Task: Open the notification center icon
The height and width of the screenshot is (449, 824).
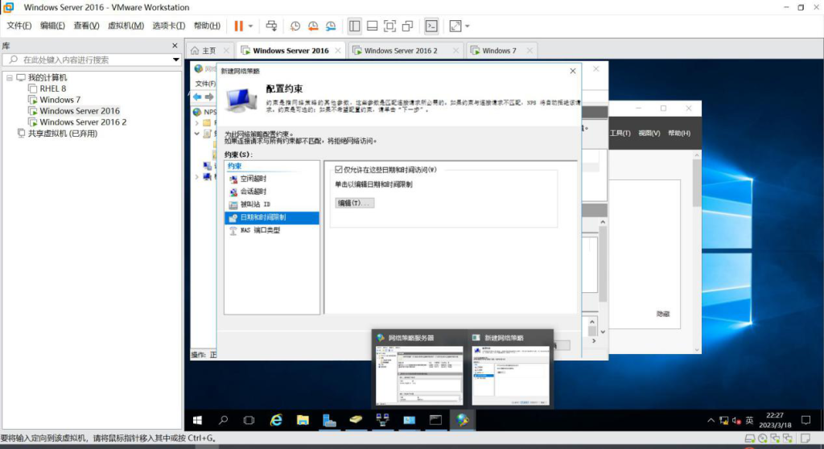Action: (805, 420)
